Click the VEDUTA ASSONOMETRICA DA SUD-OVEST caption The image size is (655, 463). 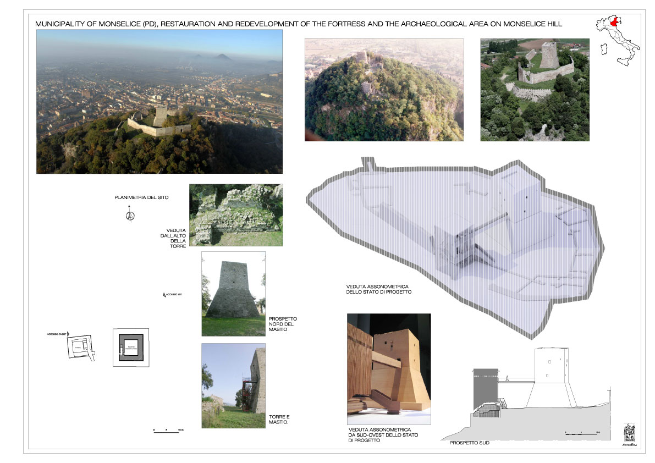[383, 435]
